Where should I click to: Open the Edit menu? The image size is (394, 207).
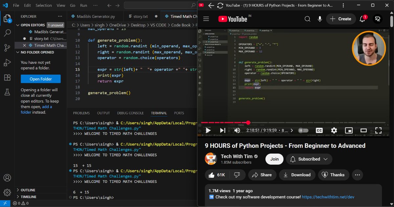point(28,6)
